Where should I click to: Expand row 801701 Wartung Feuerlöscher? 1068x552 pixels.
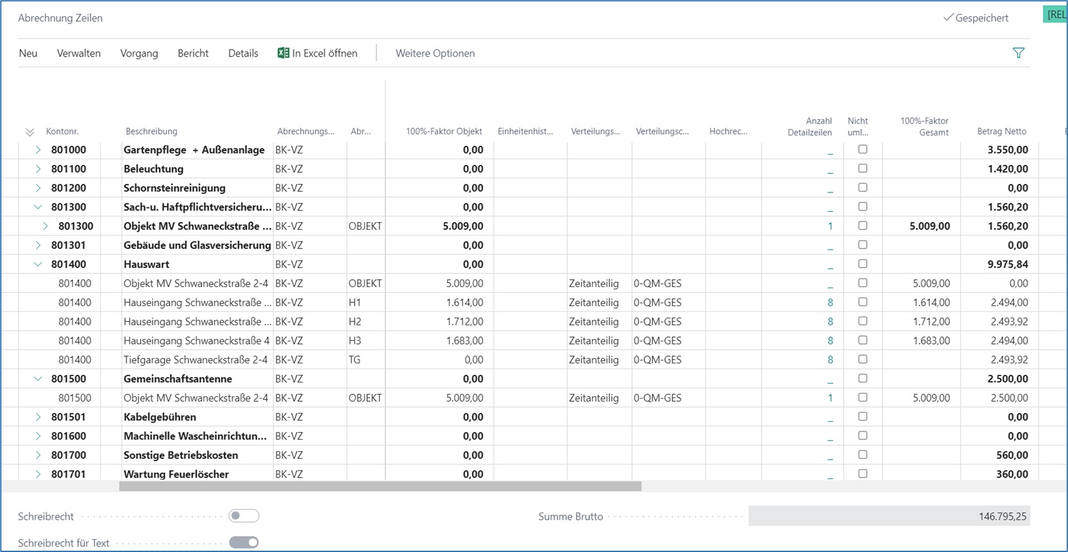38,474
